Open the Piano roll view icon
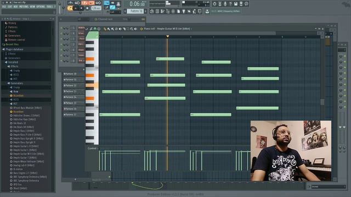This screenshot has width=351, height=197. point(162,11)
